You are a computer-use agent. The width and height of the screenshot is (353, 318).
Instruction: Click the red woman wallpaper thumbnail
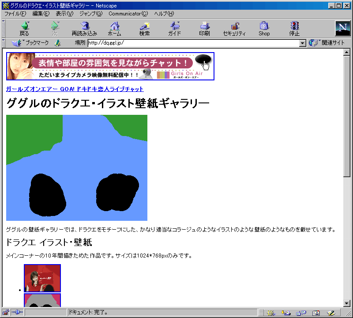coord(42,278)
